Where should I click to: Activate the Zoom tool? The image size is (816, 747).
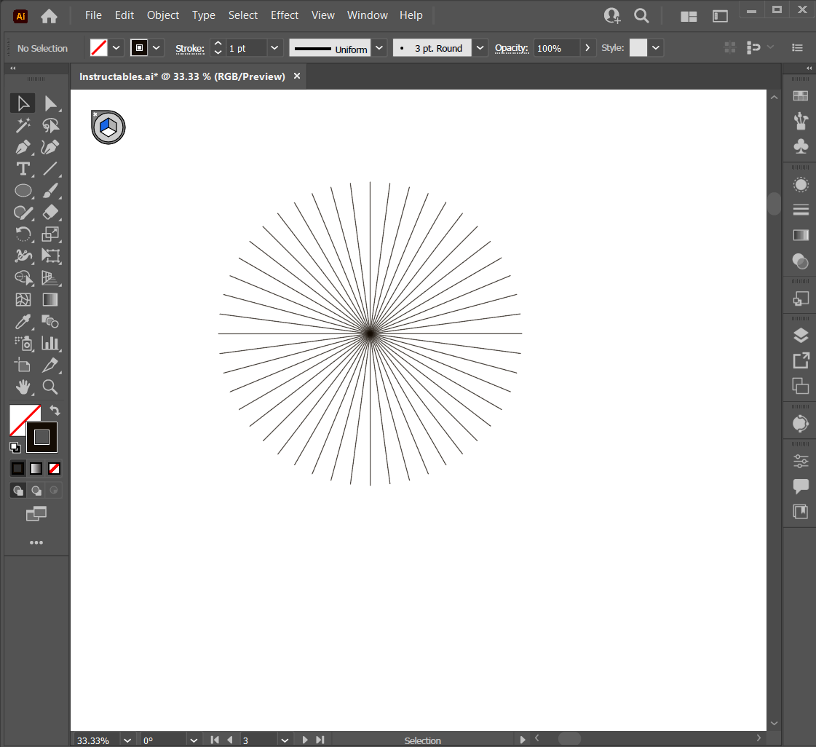(x=49, y=387)
